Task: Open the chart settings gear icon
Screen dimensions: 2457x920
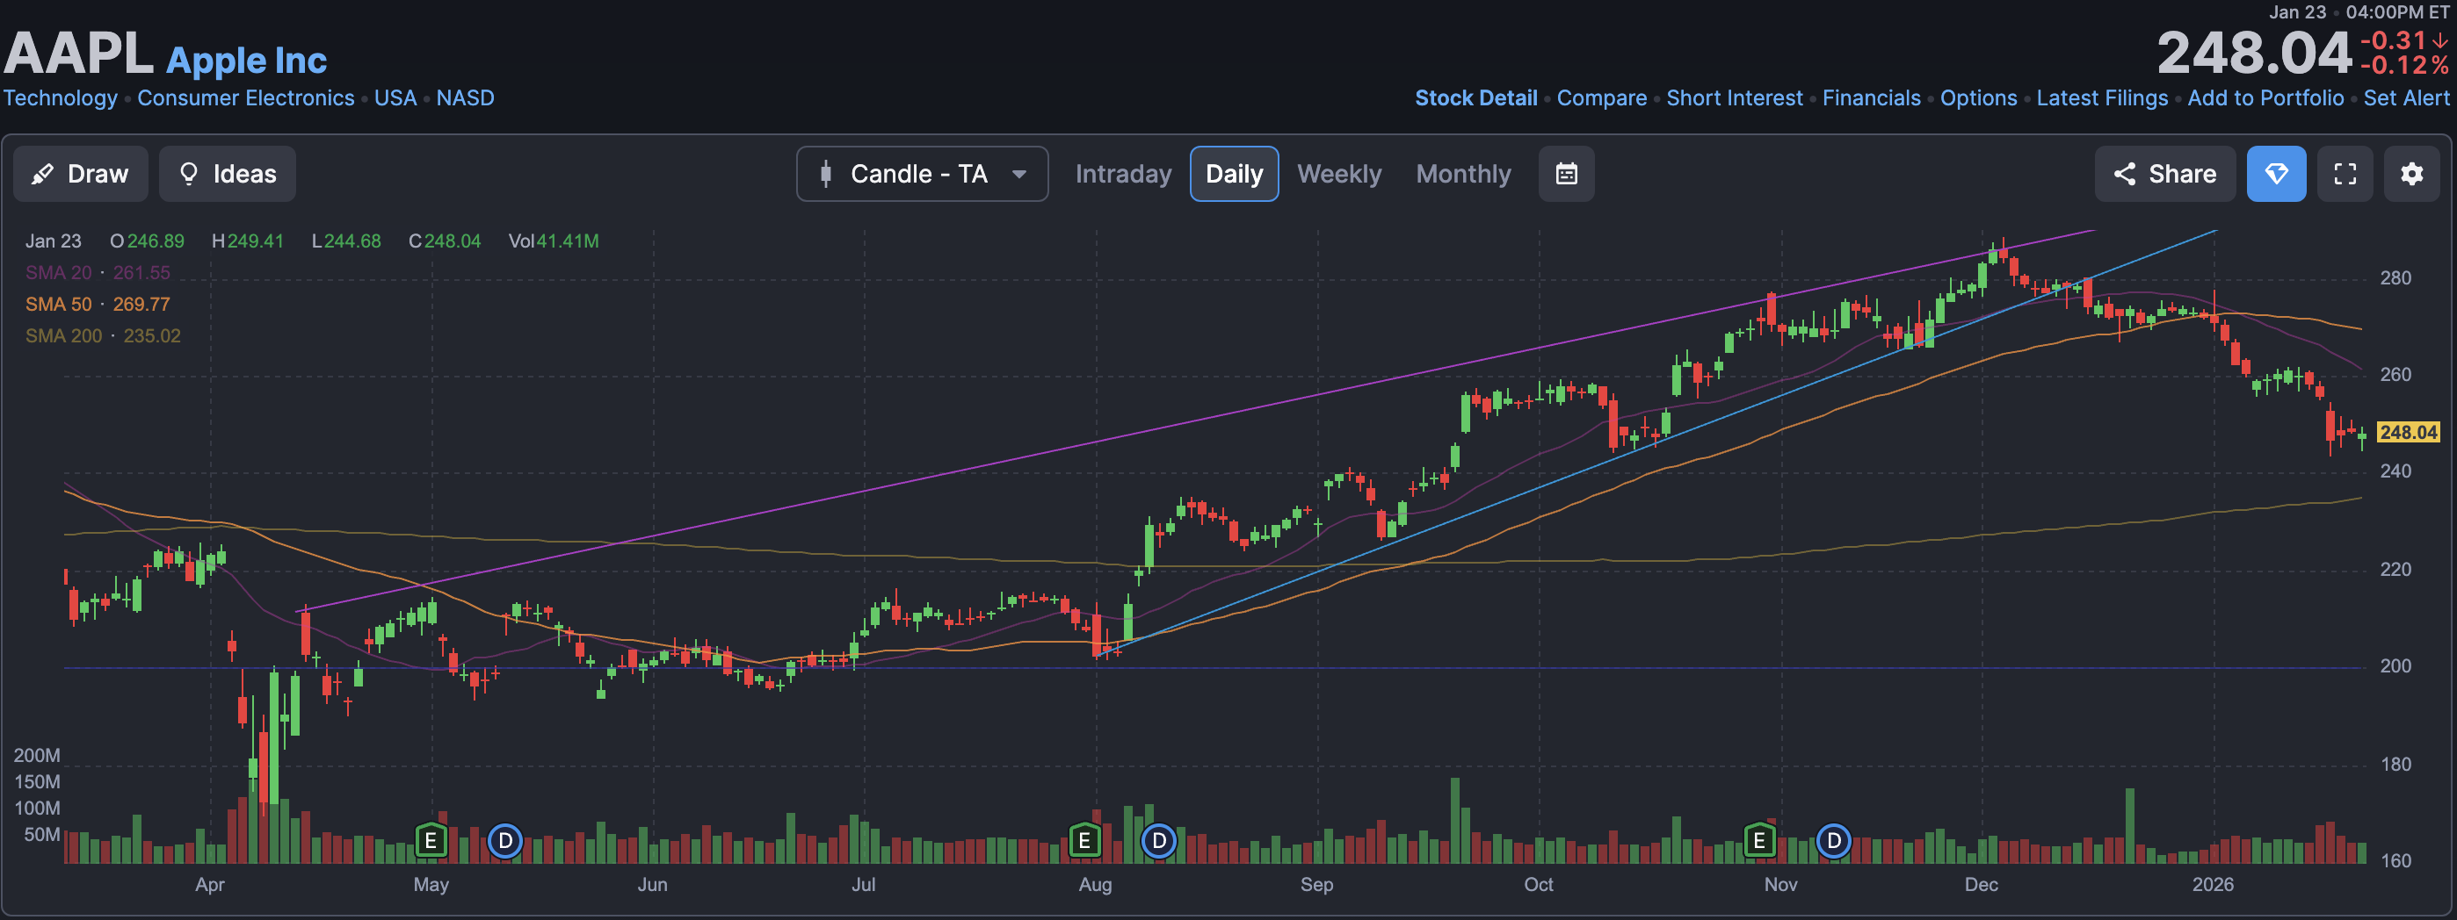Action: coord(2411,173)
